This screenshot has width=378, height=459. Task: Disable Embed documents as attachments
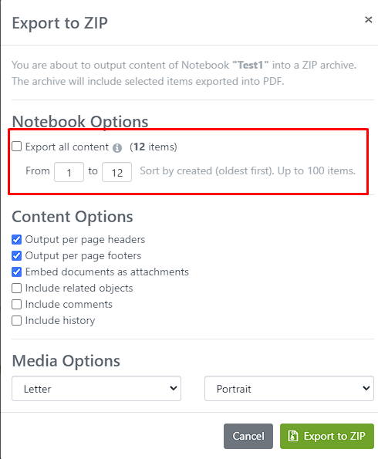click(x=17, y=272)
